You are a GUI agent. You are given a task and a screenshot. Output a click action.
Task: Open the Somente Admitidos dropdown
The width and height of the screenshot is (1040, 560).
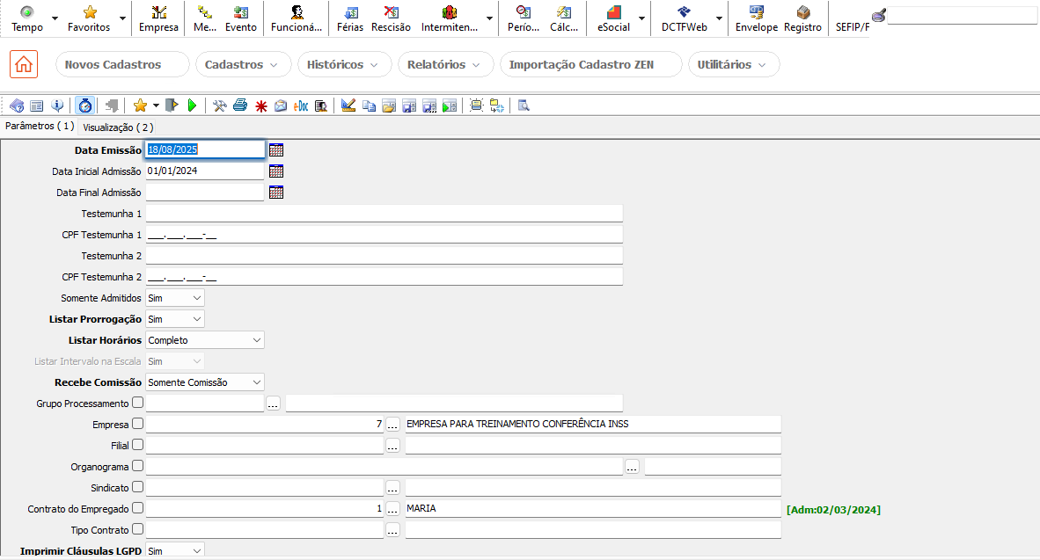point(175,298)
